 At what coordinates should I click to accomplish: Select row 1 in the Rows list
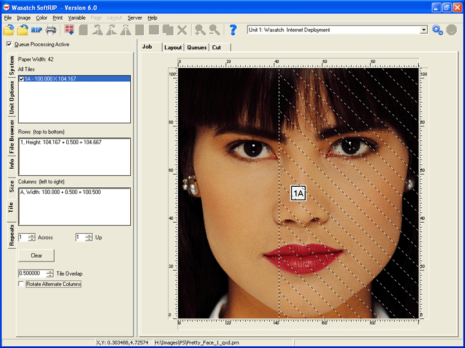point(60,142)
